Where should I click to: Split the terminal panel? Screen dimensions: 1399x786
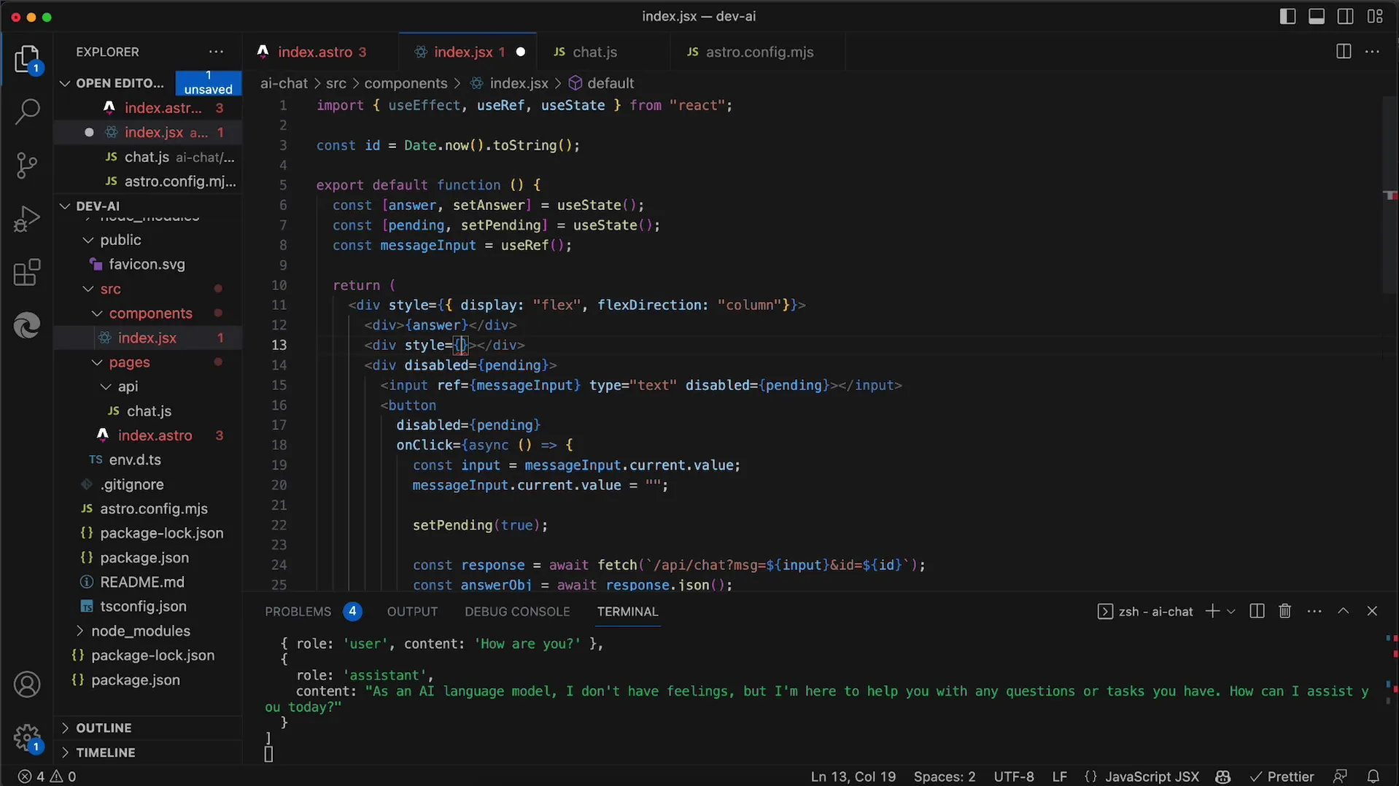(x=1257, y=611)
